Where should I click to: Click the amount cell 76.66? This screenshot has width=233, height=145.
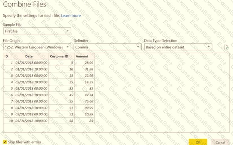pyautogui.click(x=85, y=102)
